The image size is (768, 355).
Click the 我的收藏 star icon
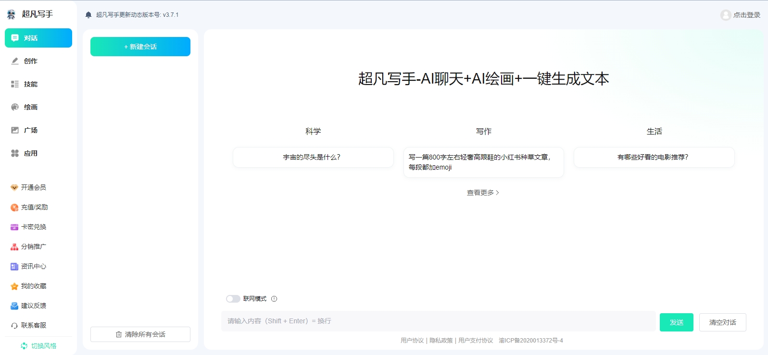pyautogui.click(x=14, y=286)
